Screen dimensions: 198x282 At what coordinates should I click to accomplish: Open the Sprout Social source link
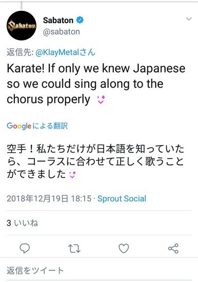(122, 198)
